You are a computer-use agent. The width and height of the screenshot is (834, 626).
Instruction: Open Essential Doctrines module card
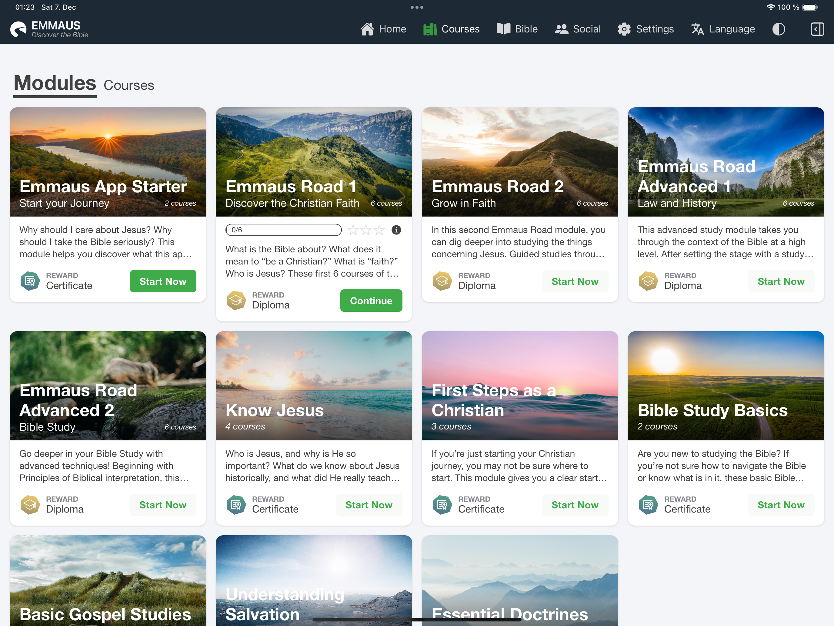[520, 580]
